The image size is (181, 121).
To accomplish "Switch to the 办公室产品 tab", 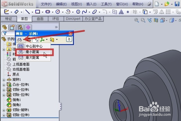I will click(93, 19).
